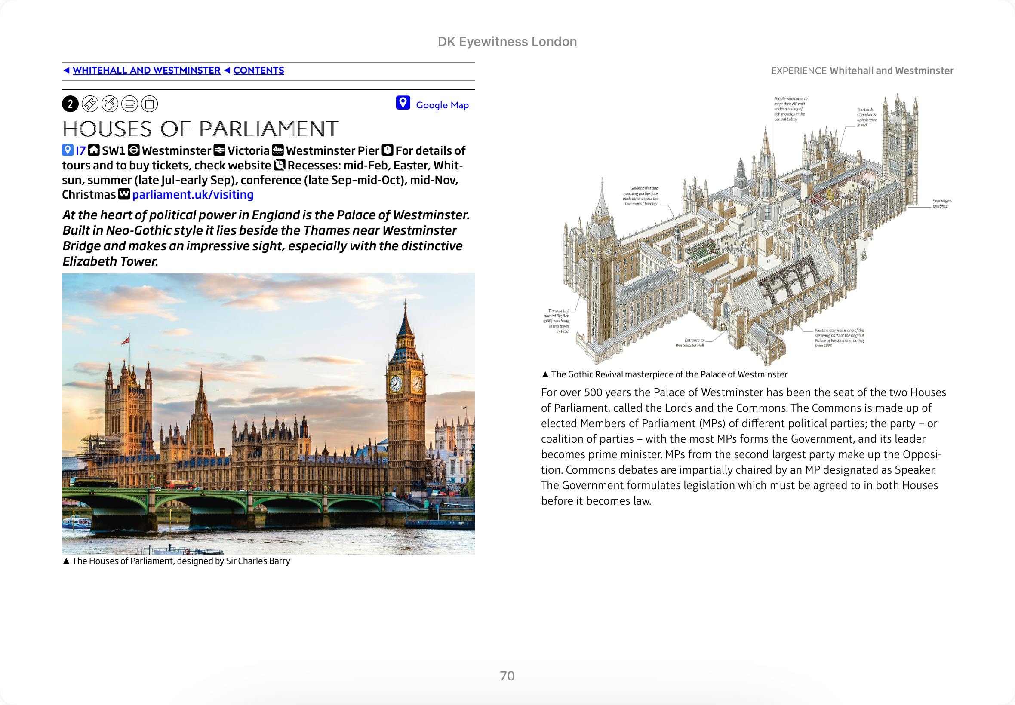Go to Whitehall and Westminster chapter link
The width and height of the screenshot is (1015, 705).
146,70
